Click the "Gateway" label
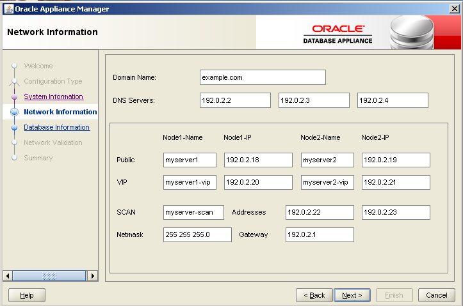The width and height of the screenshot is (463, 306). tap(254, 234)
